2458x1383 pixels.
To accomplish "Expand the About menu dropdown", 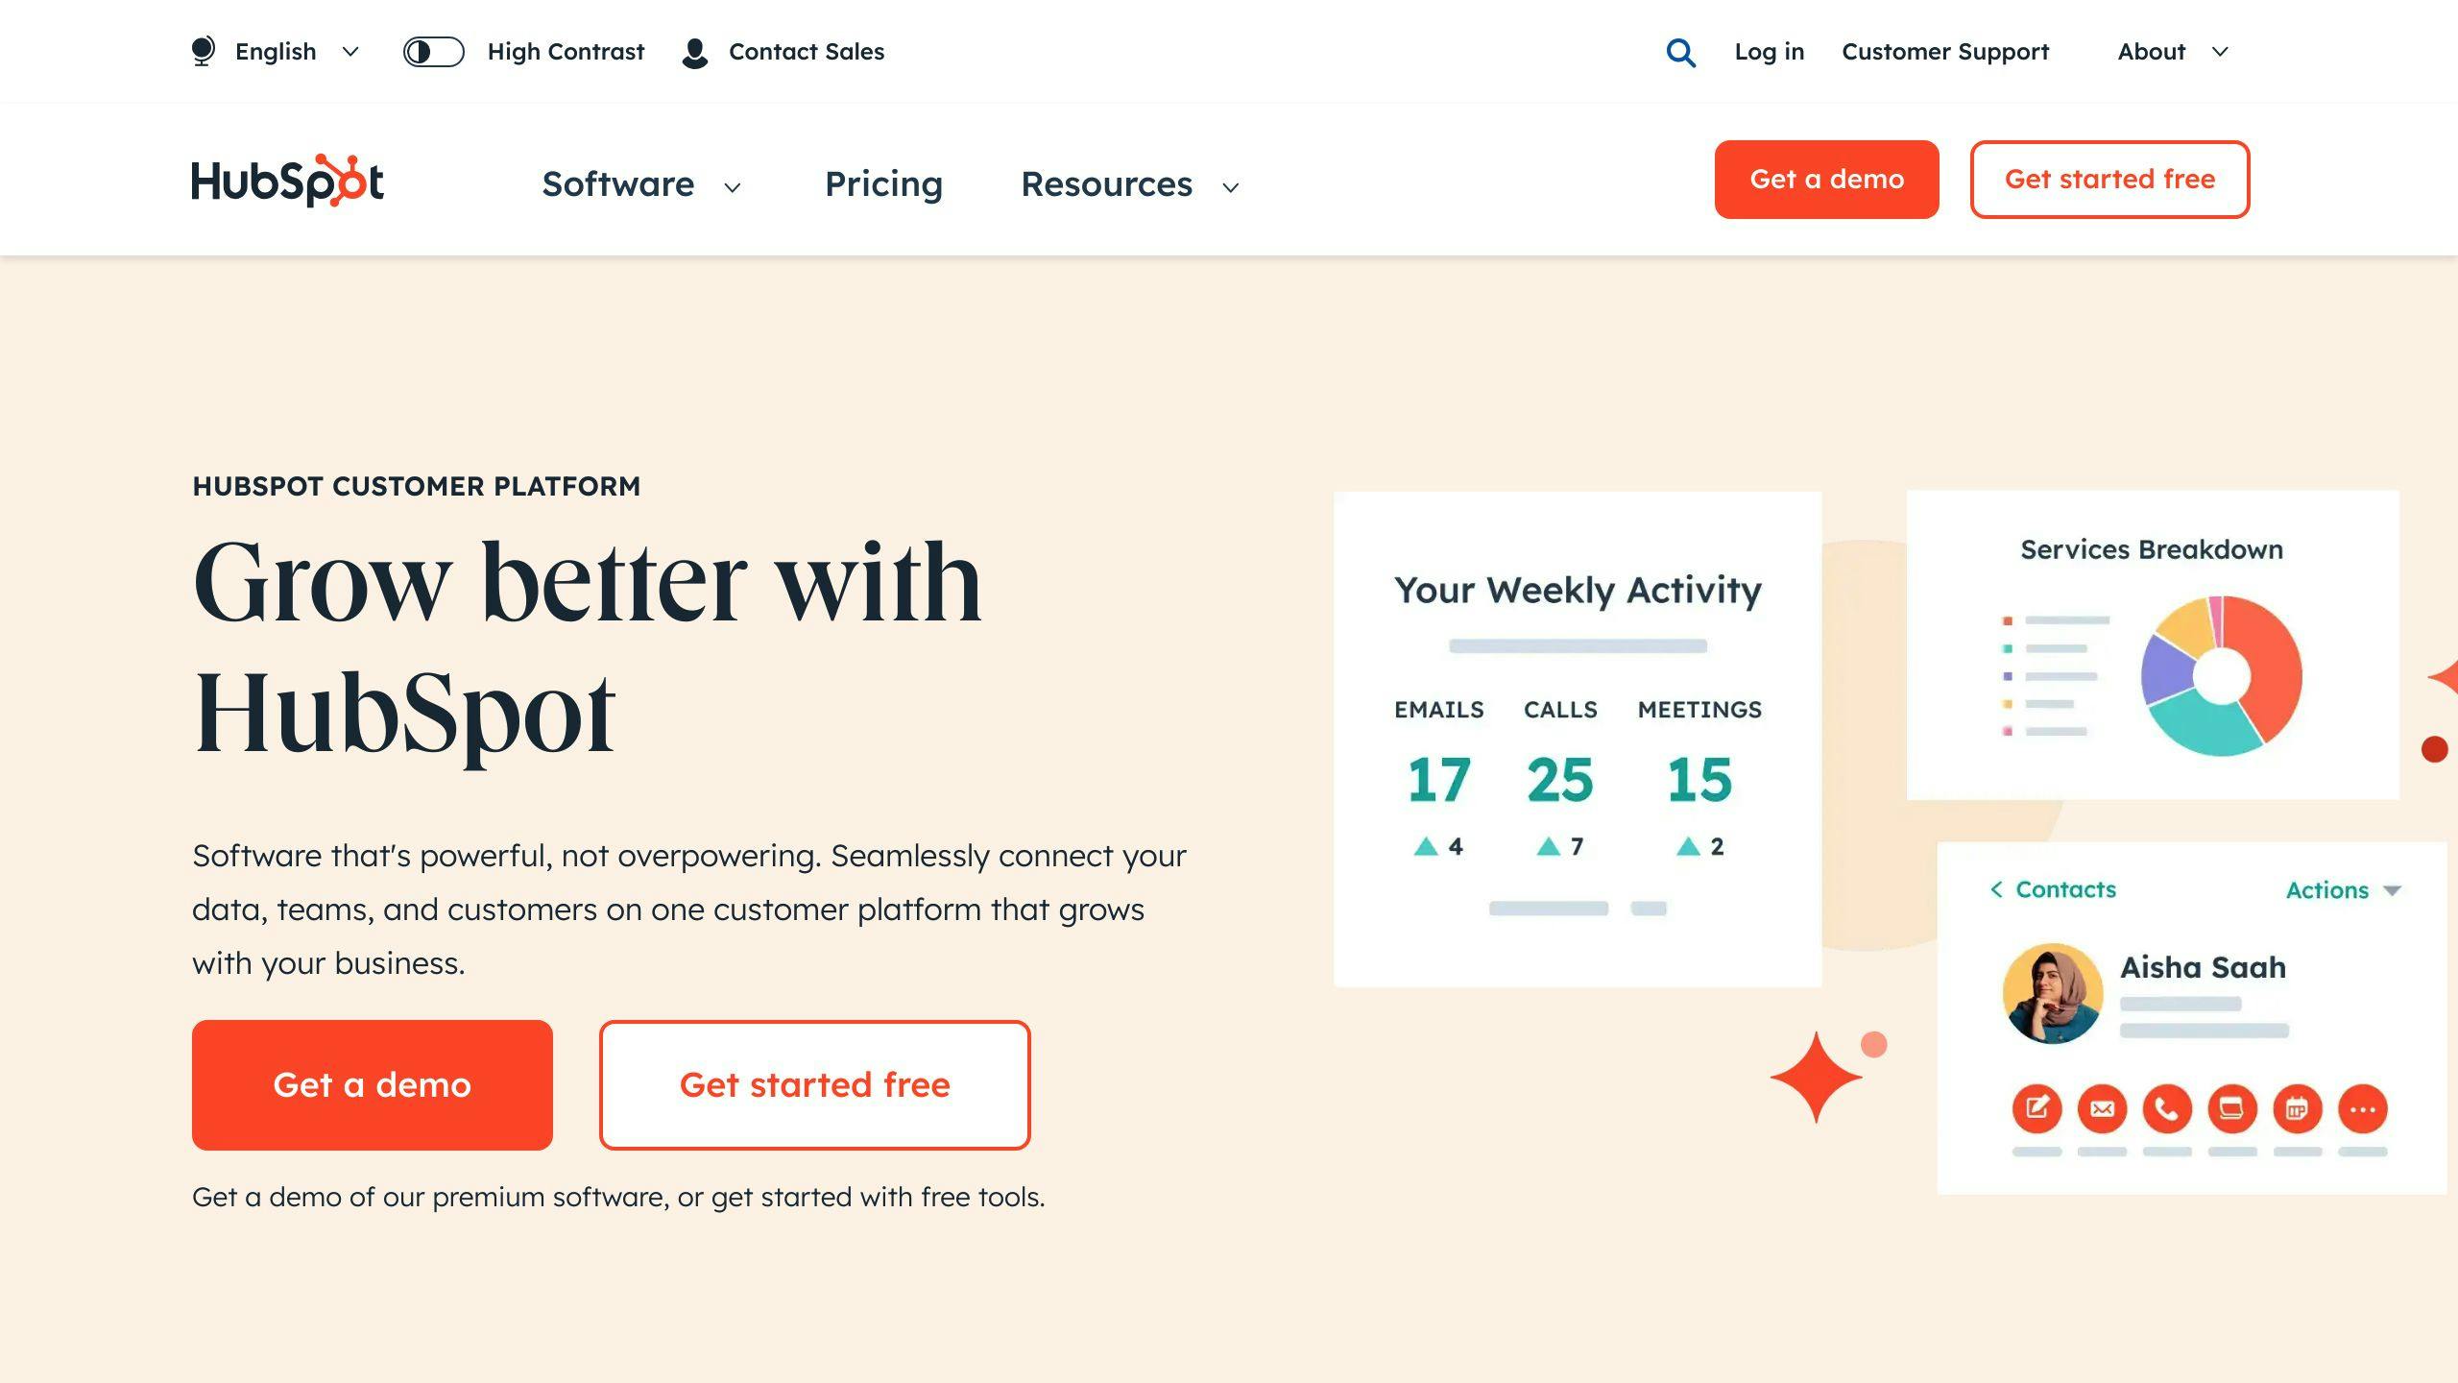I will point(2173,51).
